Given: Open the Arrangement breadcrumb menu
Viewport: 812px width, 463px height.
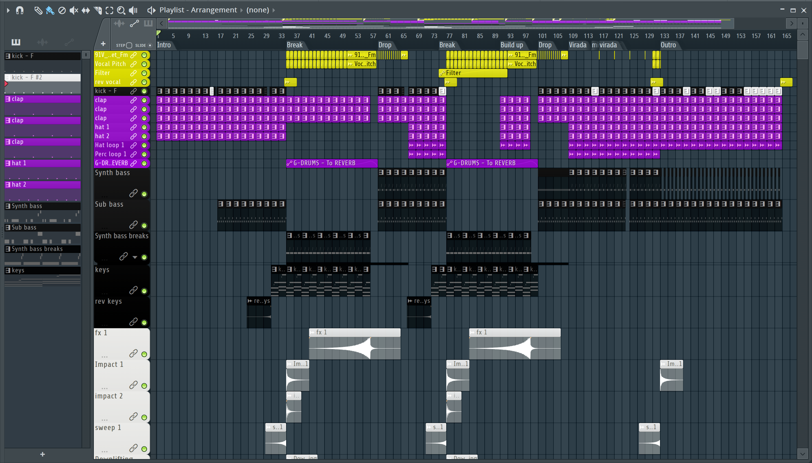Looking at the screenshot, I should pos(214,10).
